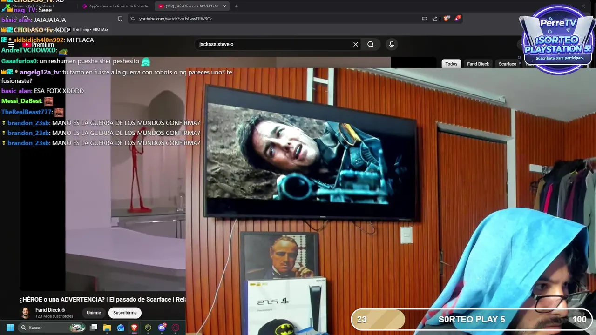Open Brave Rewards triangle icon

coord(457,19)
